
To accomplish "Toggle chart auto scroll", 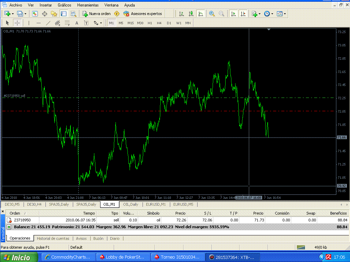I will (x=233, y=14).
